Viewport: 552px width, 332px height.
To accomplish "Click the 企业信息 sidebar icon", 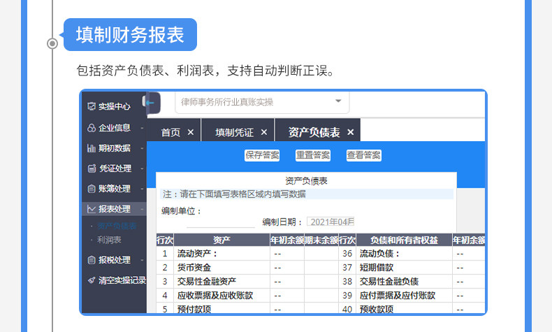I will pos(92,128).
